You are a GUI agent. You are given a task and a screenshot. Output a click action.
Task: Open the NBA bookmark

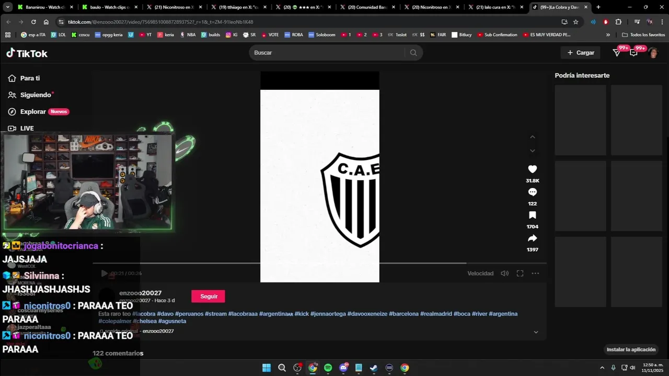(x=188, y=34)
